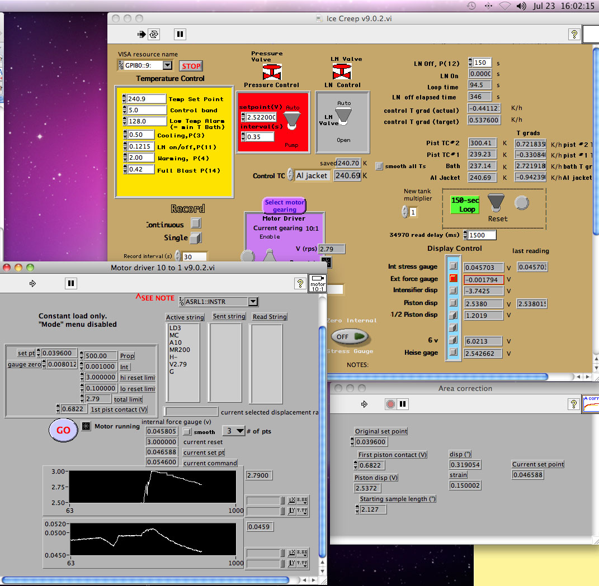Click the Run Continuously icon in Ice Creep toolbar

[x=154, y=34]
